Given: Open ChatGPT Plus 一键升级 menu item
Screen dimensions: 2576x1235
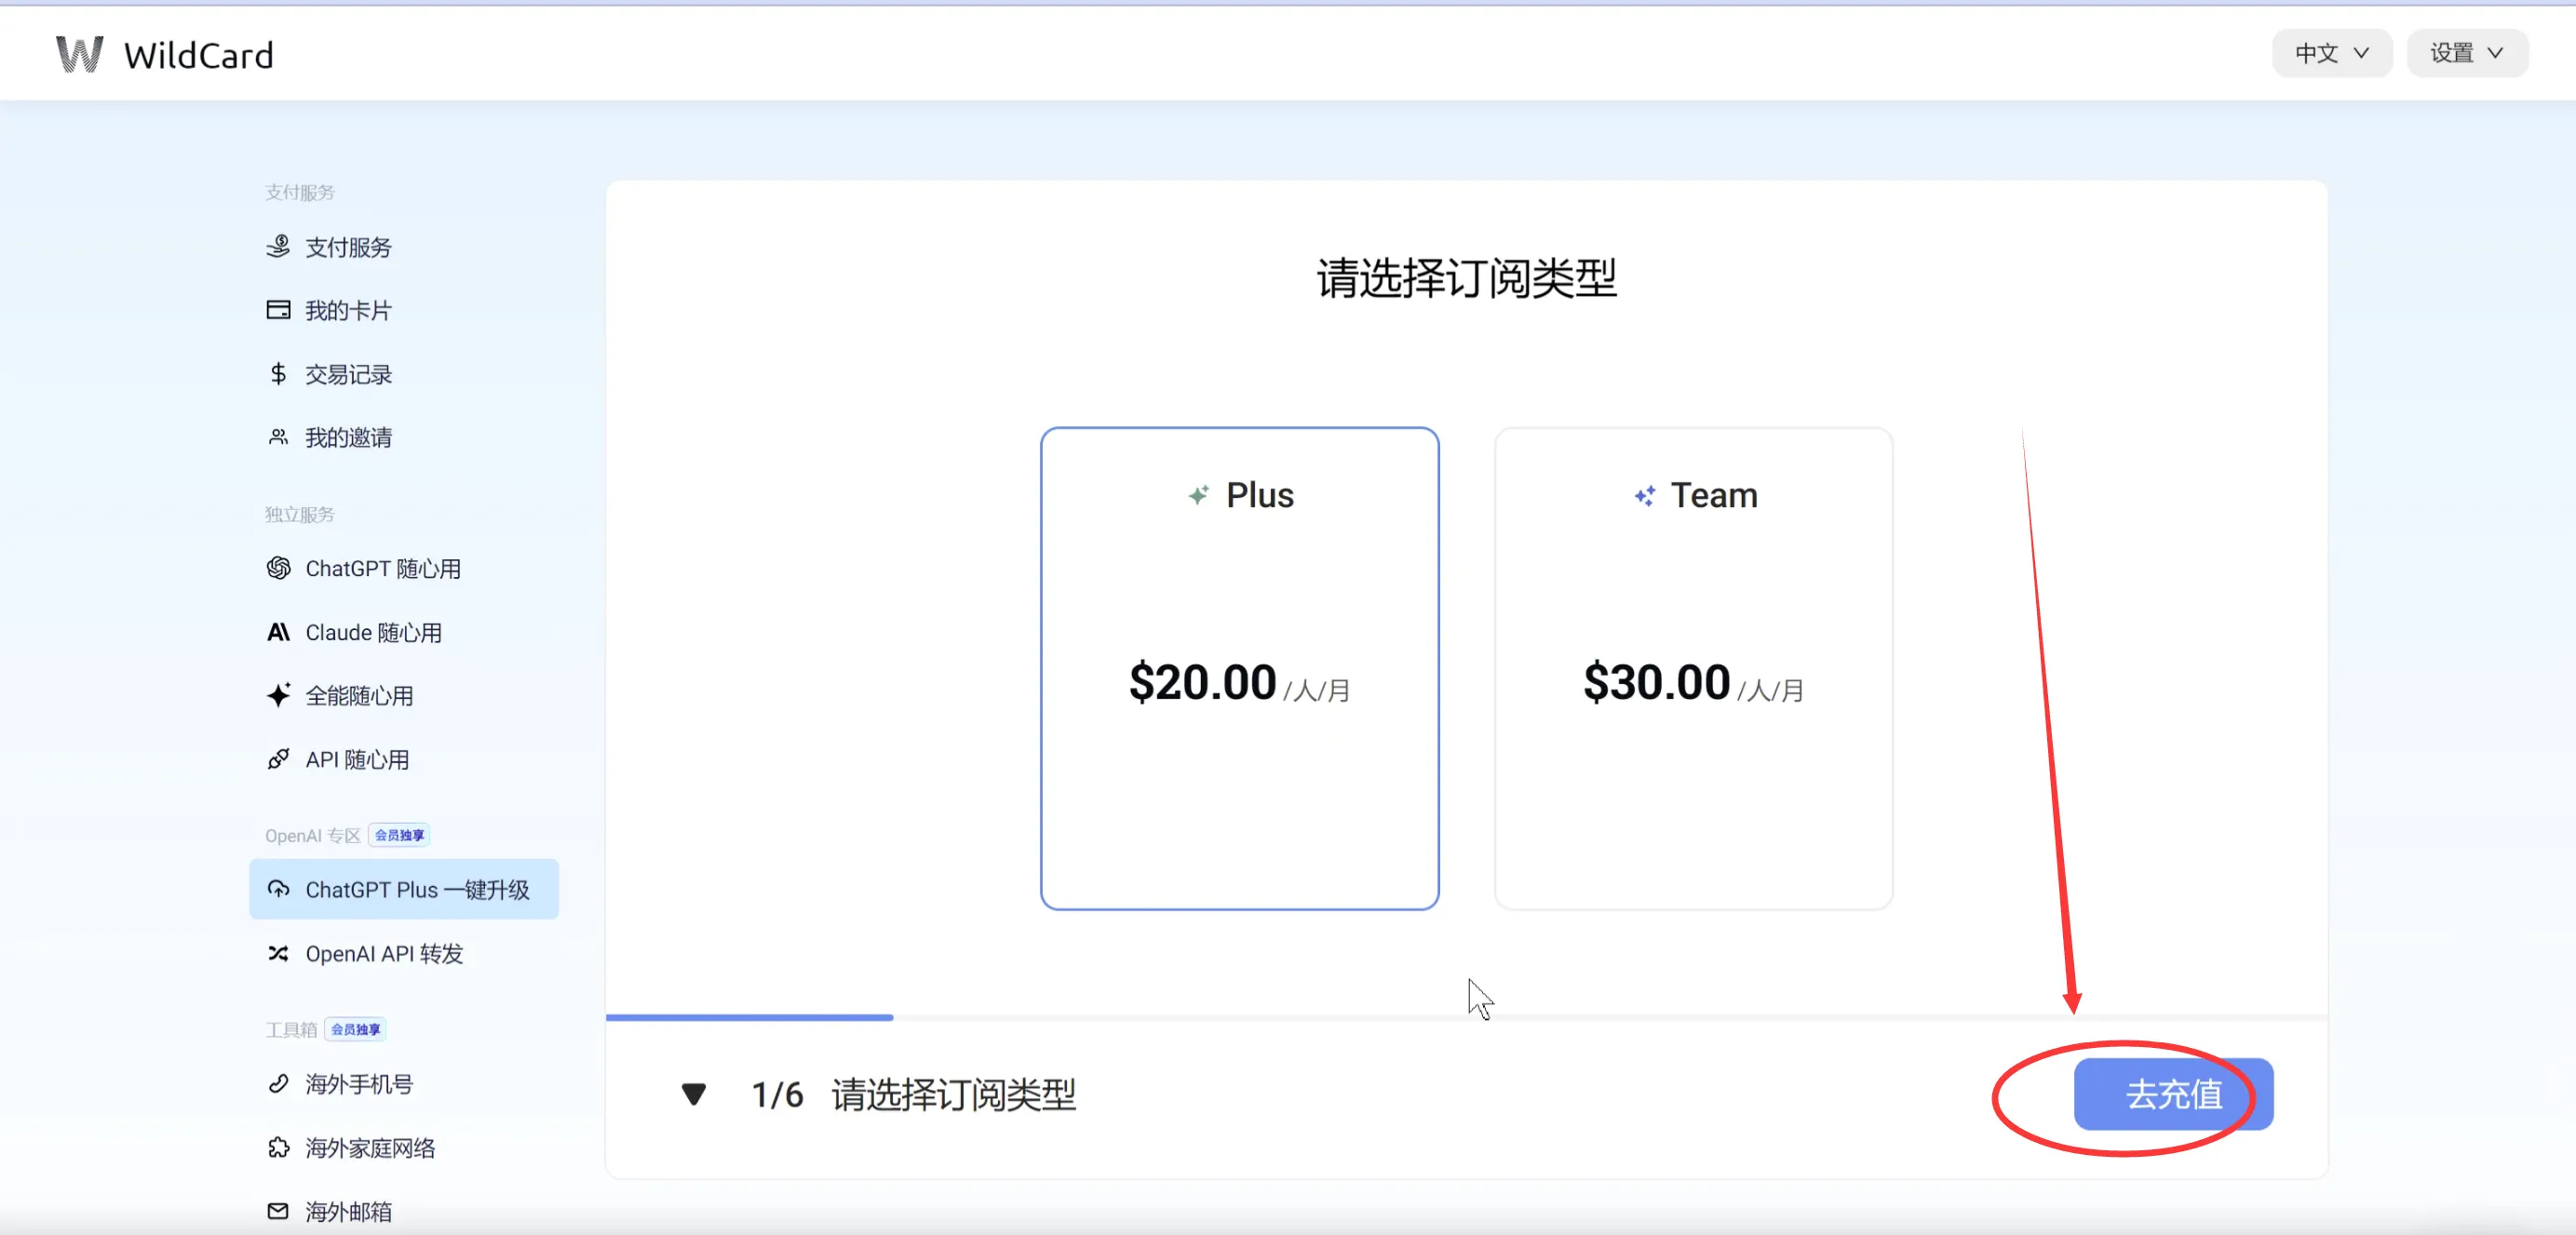Looking at the screenshot, I should point(404,889).
